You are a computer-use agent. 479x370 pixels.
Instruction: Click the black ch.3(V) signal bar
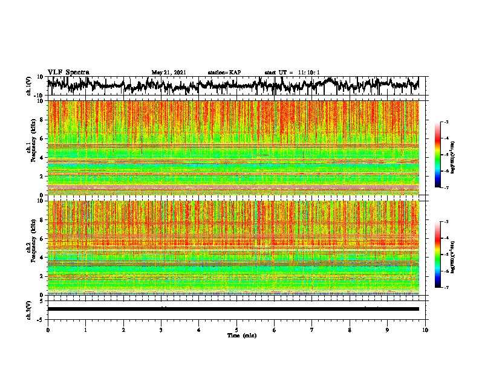click(233, 309)
